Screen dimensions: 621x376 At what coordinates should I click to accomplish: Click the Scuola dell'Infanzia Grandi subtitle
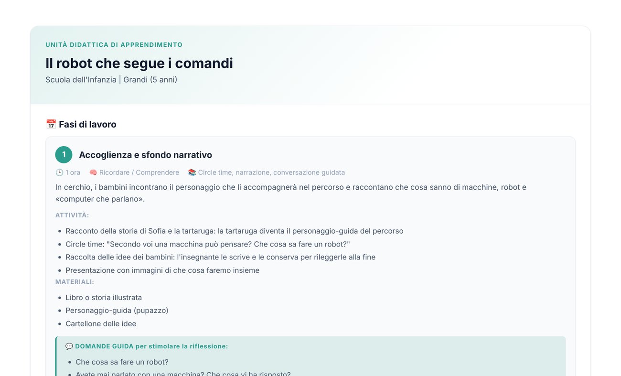click(111, 80)
